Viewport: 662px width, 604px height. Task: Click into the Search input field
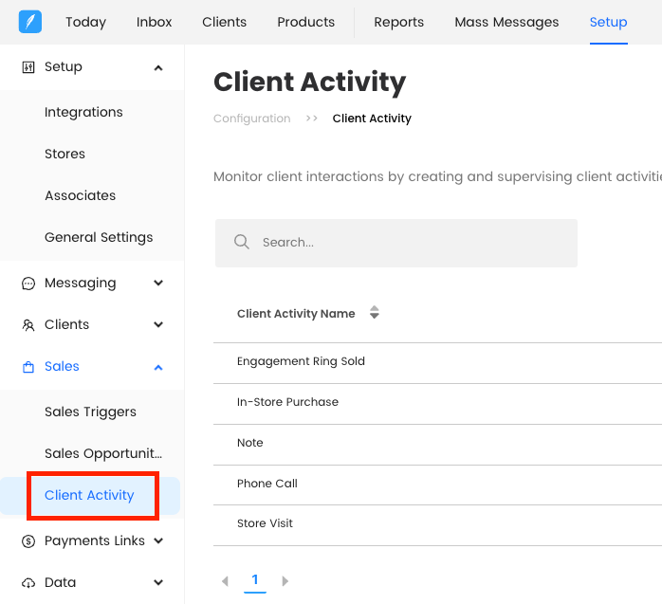pos(408,243)
